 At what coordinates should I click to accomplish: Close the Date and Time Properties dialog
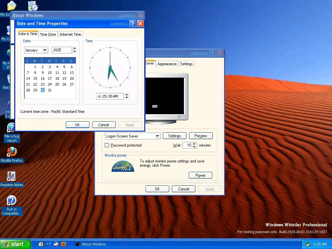click(x=141, y=23)
